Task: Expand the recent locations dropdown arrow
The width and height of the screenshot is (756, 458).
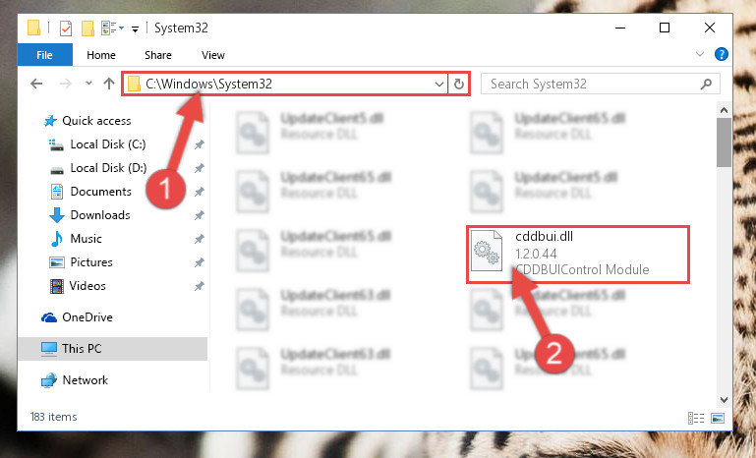Action: [88, 84]
